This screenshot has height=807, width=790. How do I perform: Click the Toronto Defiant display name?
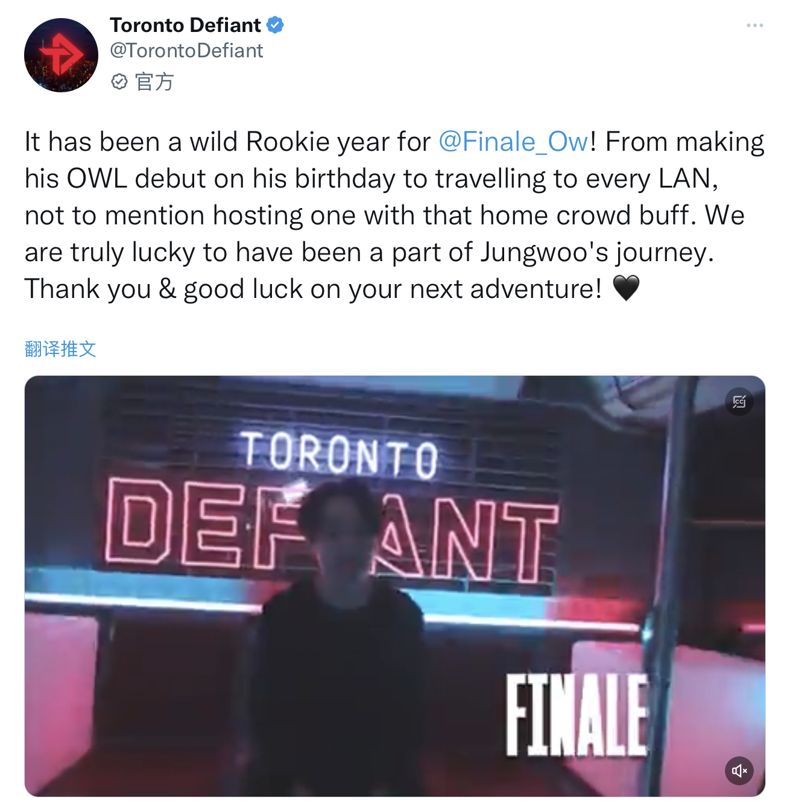coord(185,25)
